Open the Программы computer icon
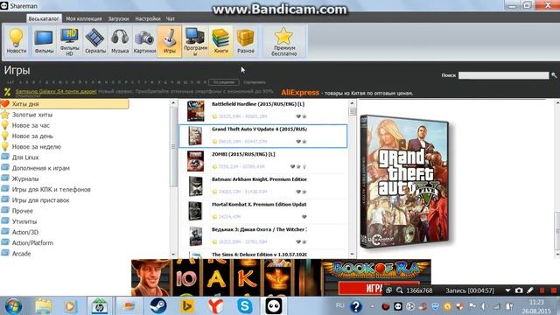This screenshot has width=560, height=315. [x=195, y=41]
